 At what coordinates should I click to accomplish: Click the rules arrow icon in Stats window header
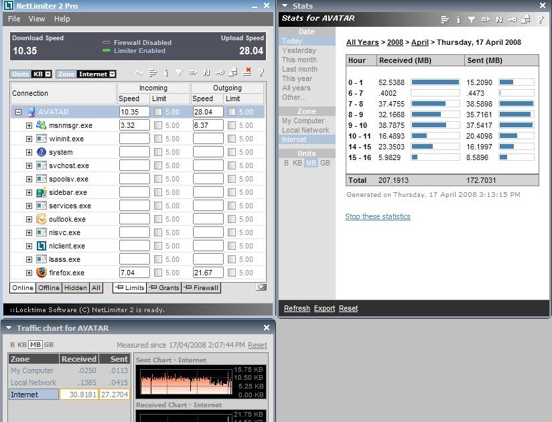pos(486,19)
